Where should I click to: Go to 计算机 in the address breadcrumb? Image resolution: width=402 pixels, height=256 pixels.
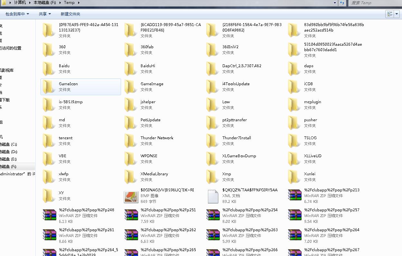[x=20, y=3]
